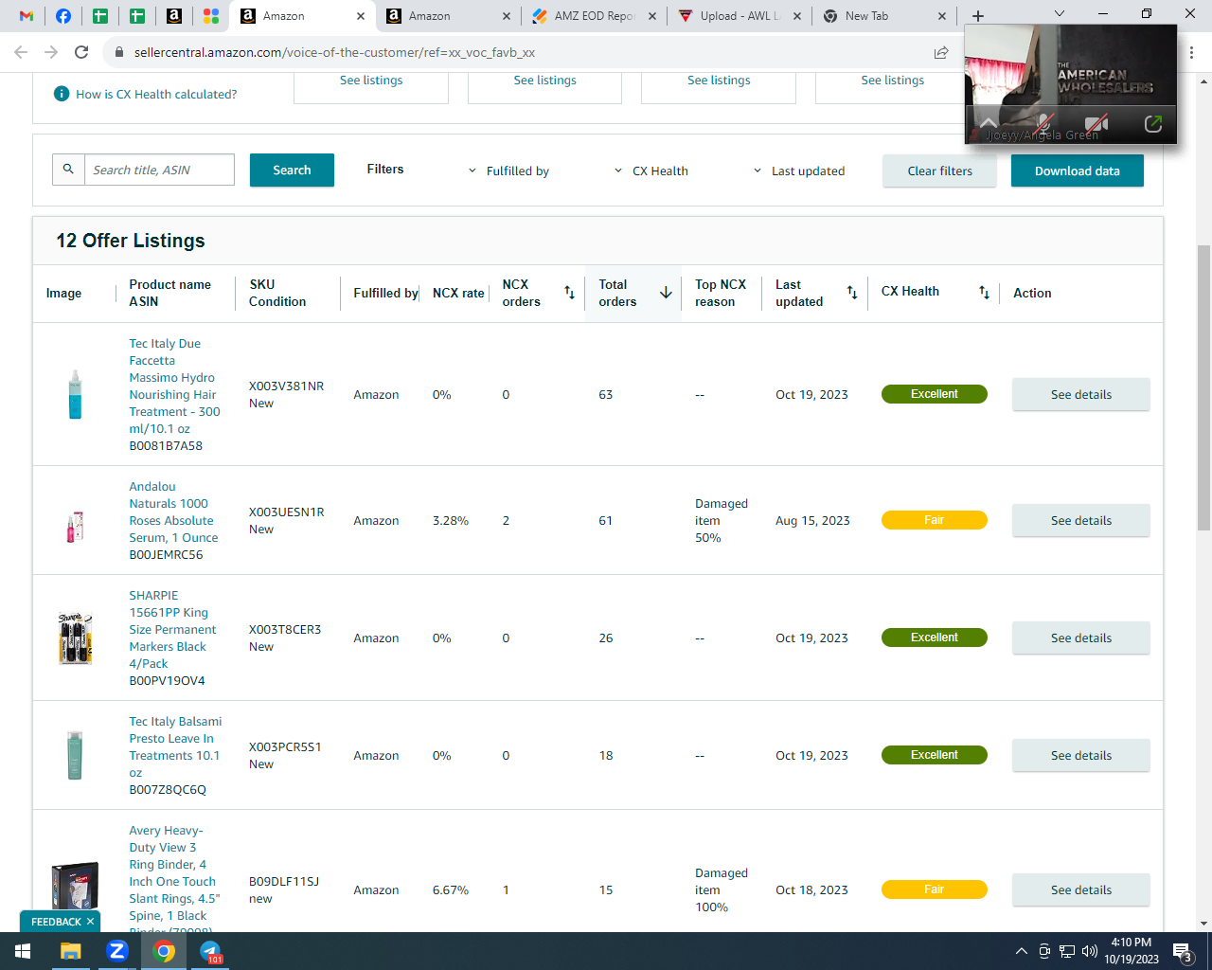Reload the Seller Central page
Image resolution: width=1212 pixels, height=970 pixels.
(x=81, y=52)
